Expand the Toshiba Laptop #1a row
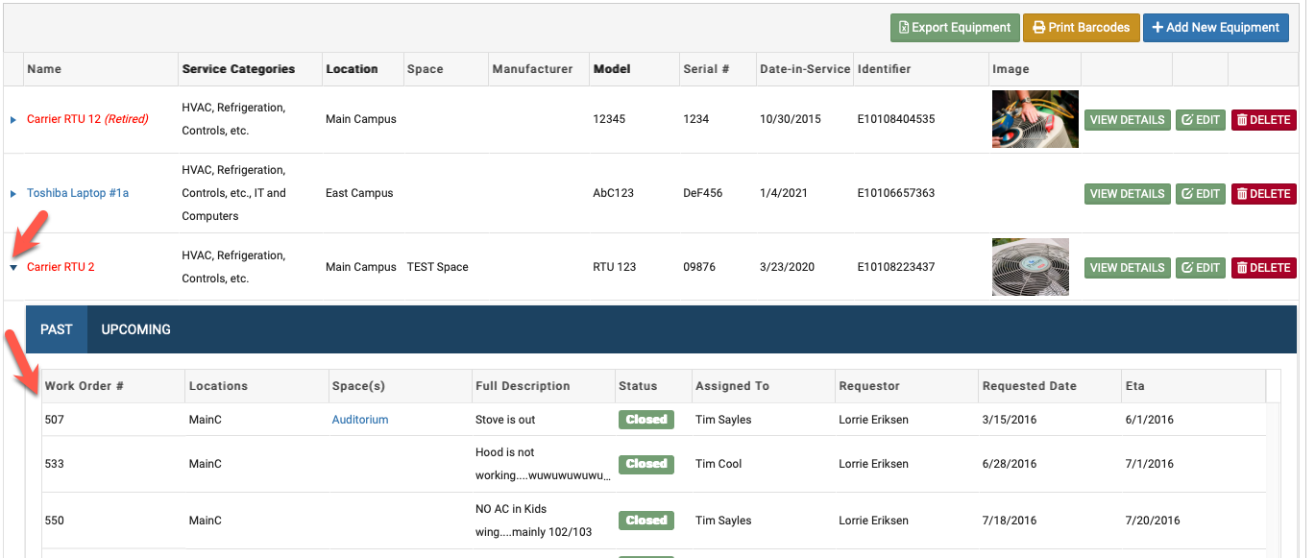The height and width of the screenshot is (558, 1315). click(x=13, y=194)
